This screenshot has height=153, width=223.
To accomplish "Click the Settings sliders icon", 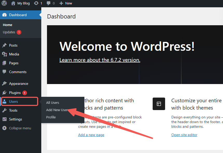I will coord(4,119).
